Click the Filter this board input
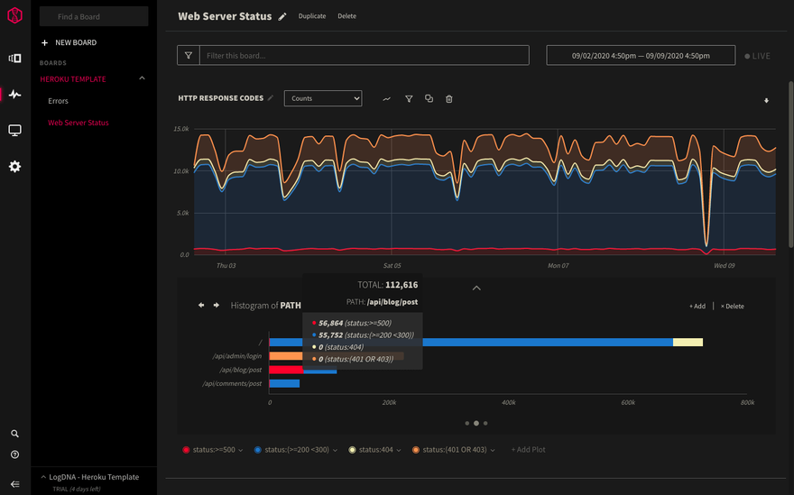Viewport: 794px width, 495px height. [x=365, y=55]
